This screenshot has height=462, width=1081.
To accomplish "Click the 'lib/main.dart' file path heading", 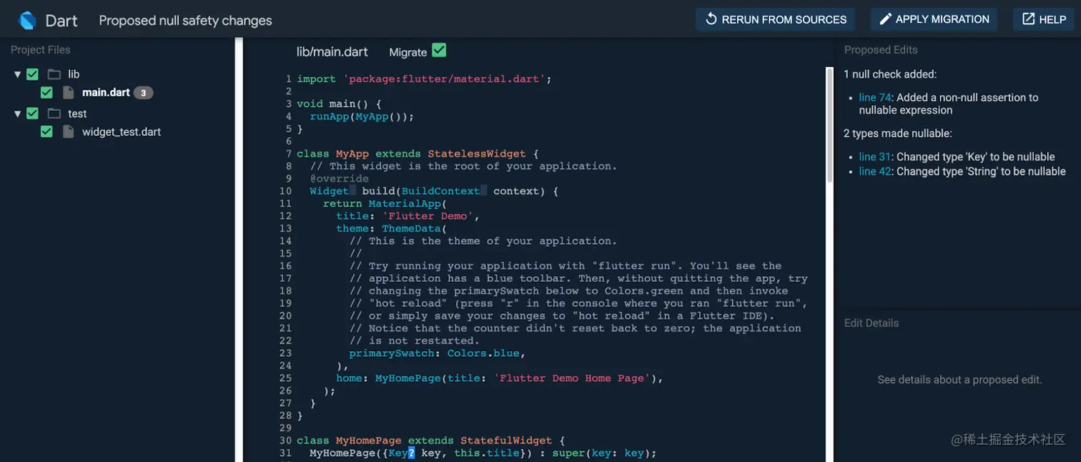I will point(332,51).
